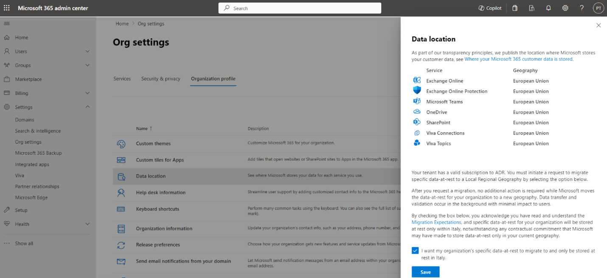Screen dimensions: 607x278
Task: Click the Data location row icon
Action: click(121, 176)
